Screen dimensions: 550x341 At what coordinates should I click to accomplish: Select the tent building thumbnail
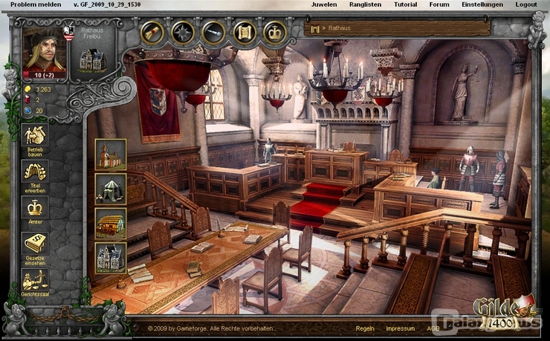(111, 189)
